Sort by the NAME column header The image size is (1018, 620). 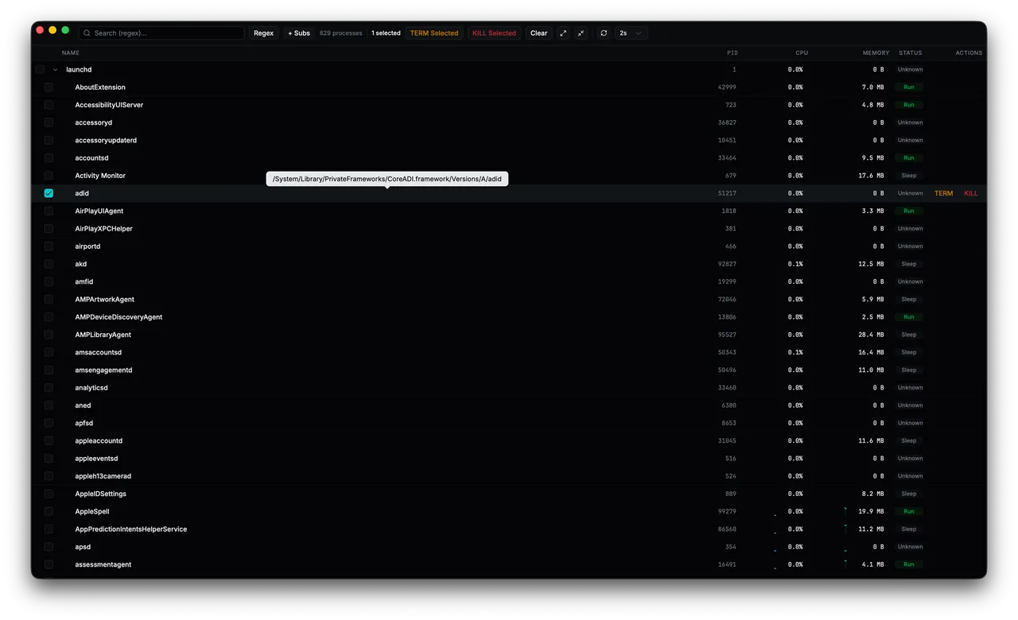click(x=71, y=52)
